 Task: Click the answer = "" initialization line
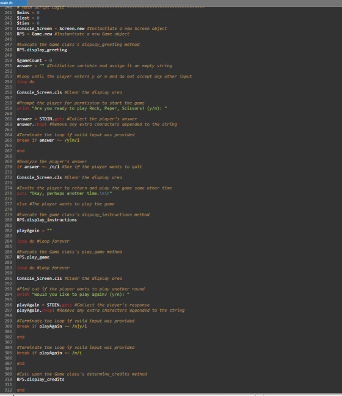coord(94,65)
